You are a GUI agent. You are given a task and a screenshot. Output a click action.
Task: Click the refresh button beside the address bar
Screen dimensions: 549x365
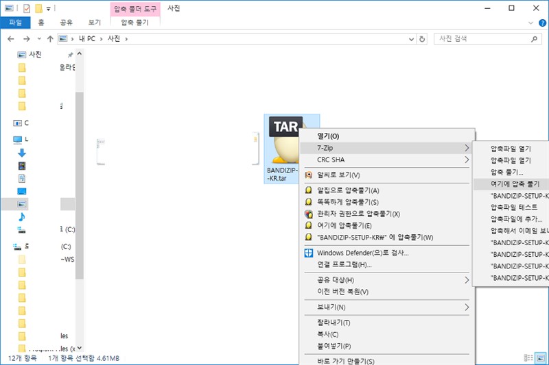[421, 39]
